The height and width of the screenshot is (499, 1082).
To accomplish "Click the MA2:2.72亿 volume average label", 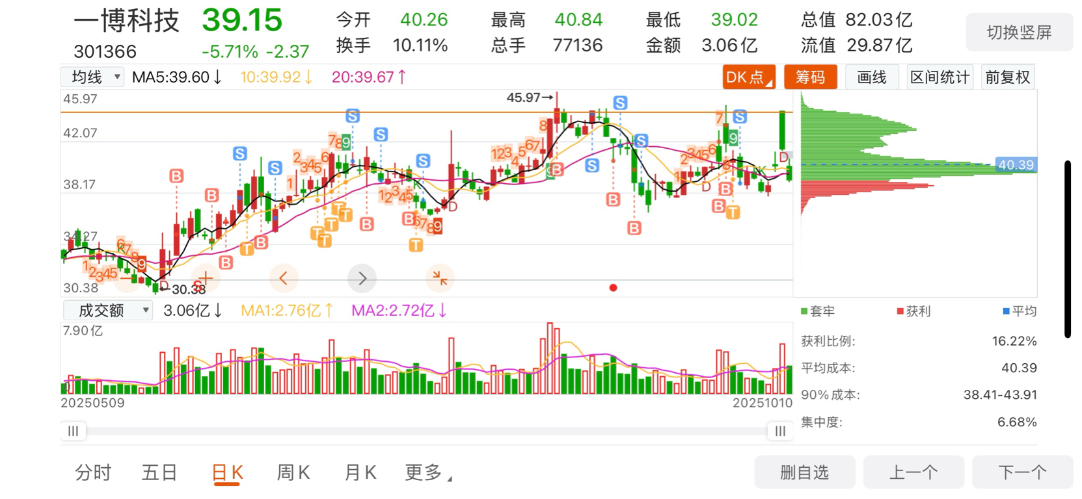I will (399, 311).
